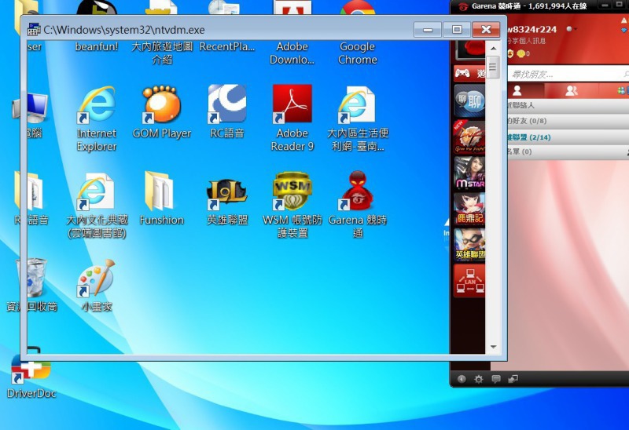This screenshot has width=629, height=430.
Task: Open the LAN games icon in Garena
Action: click(469, 281)
